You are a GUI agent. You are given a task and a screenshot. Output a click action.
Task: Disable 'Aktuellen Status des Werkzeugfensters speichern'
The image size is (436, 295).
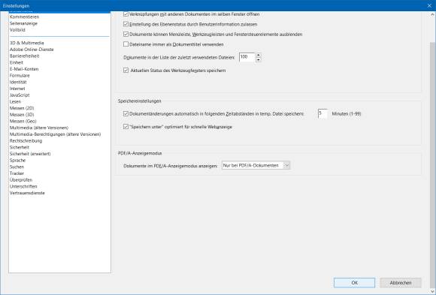coord(126,71)
